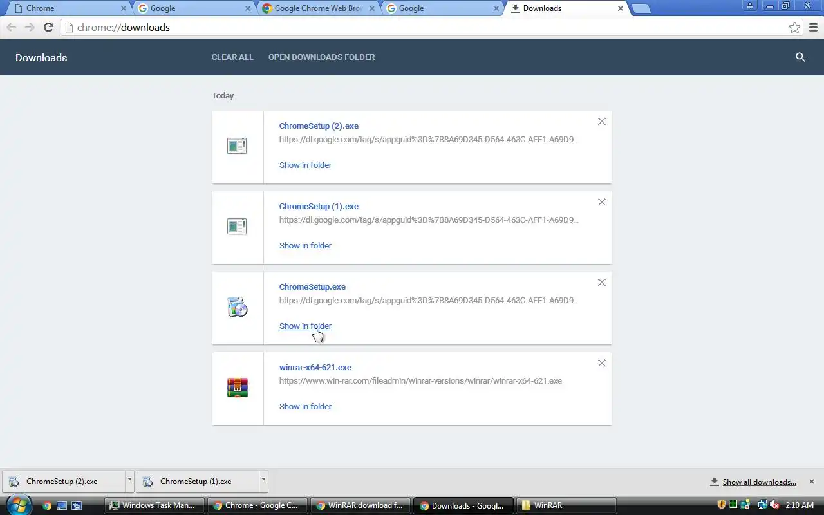Open the people/profile button in the title bar
The width and height of the screenshot is (824, 515).
(x=750, y=5)
